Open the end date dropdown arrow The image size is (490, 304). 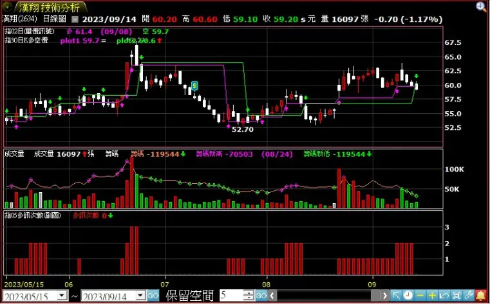pos(141,295)
